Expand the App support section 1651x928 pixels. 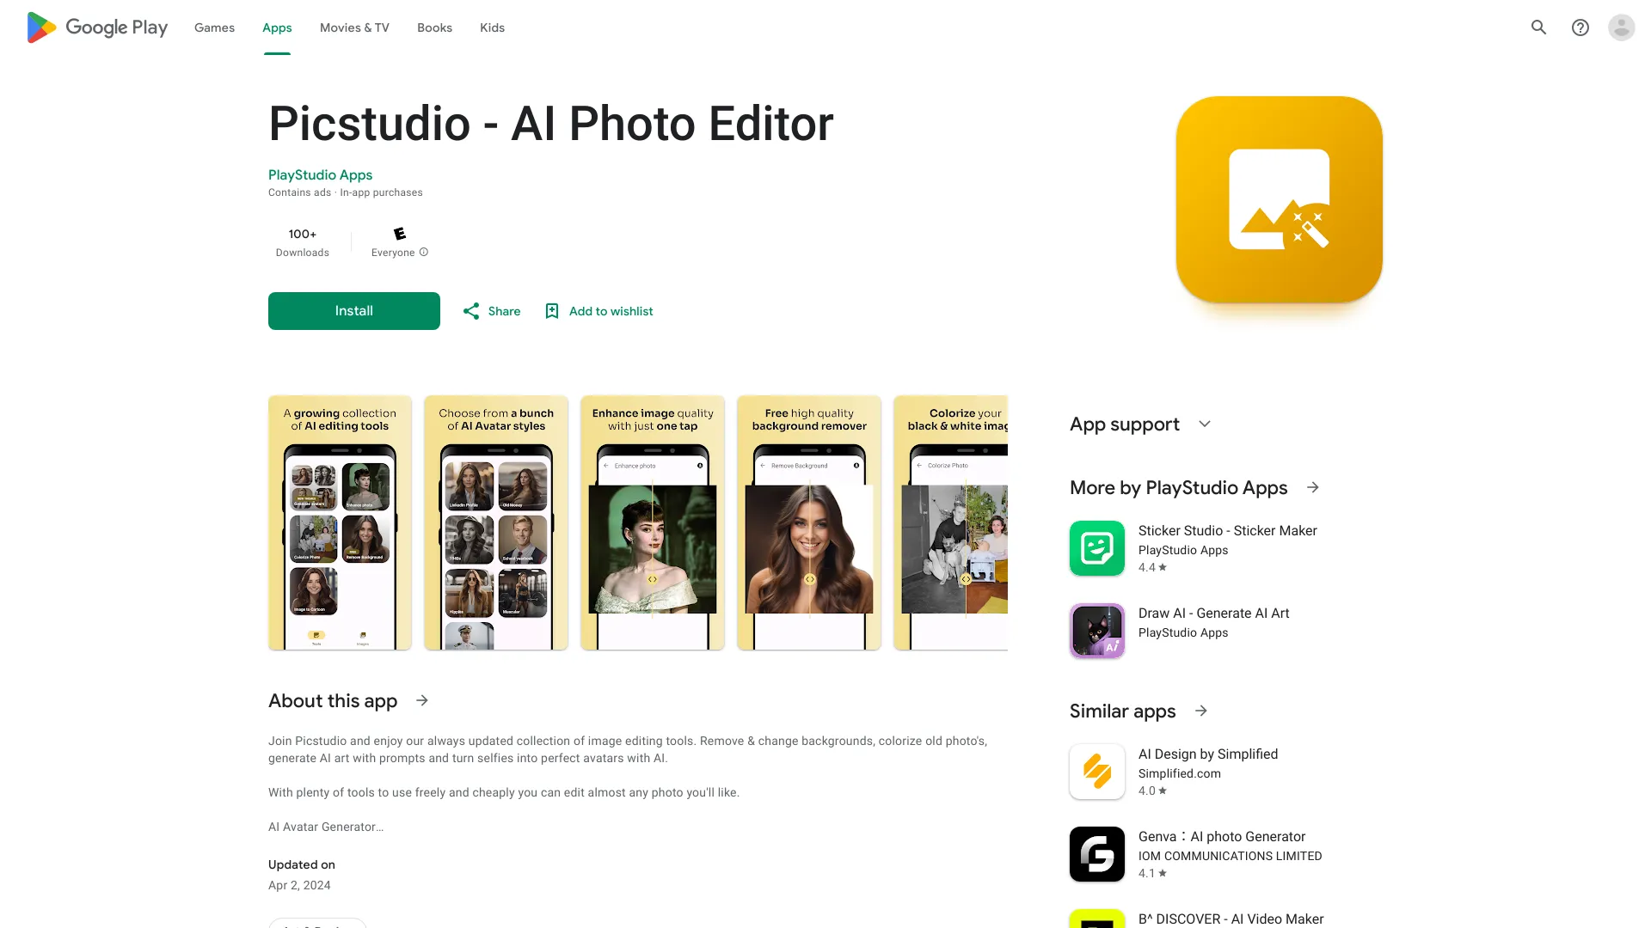1206,424
